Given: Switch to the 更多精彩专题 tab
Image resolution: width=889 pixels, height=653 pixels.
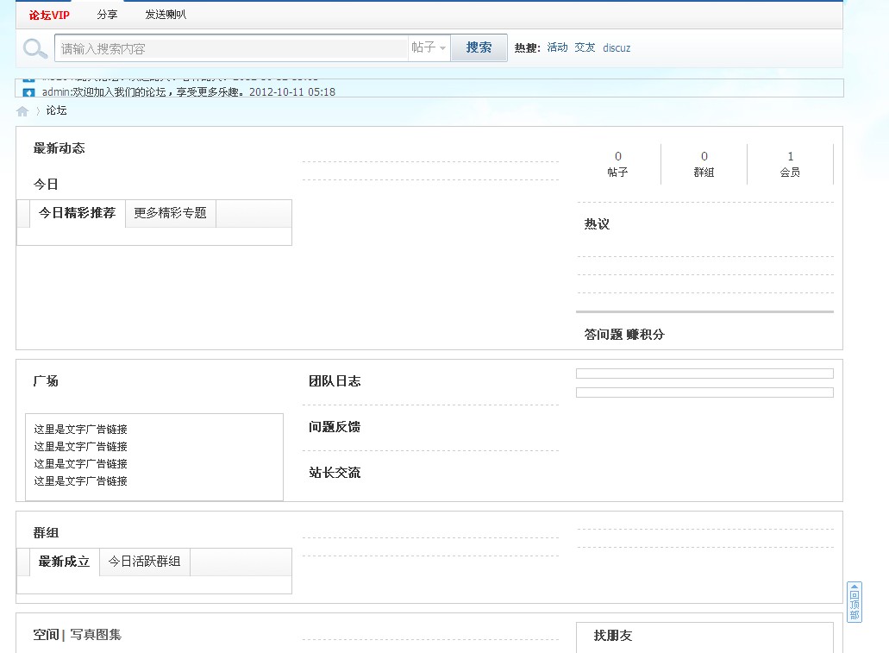Looking at the screenshot, I should pos(170,213).
